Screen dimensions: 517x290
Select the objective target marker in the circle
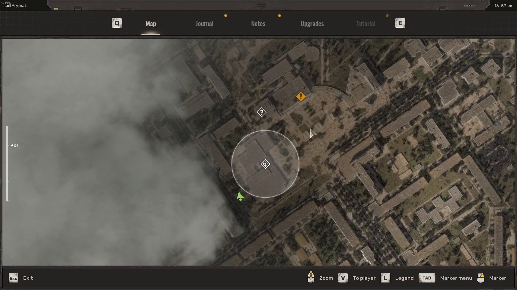(x=265, y=164)
